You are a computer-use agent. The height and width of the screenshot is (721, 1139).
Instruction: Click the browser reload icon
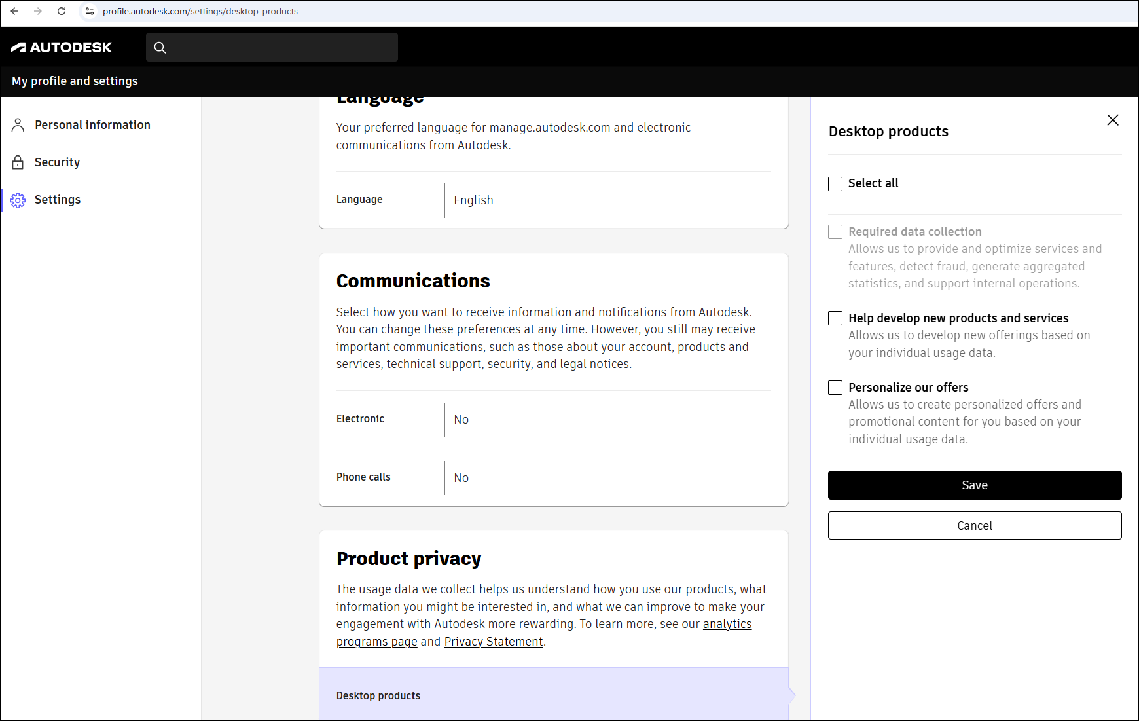(x=62, y=11)
